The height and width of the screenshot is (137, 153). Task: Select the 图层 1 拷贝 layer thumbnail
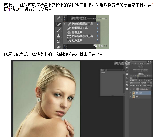pyautogui.click(x=133, y=93)
